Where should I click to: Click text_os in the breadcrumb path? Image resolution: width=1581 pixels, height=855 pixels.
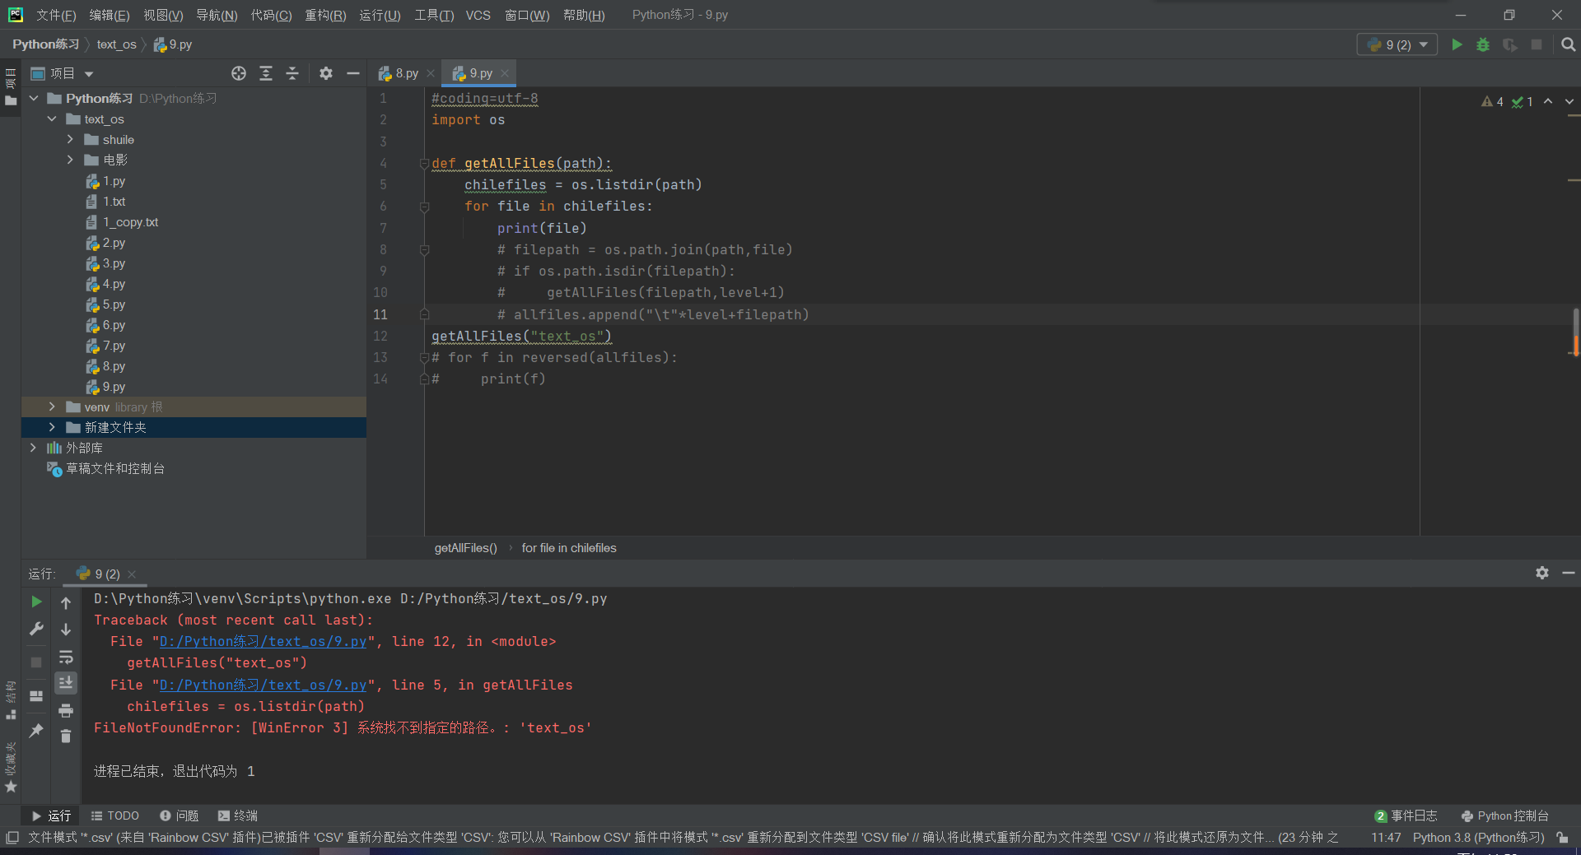click(x=116, y=44)
